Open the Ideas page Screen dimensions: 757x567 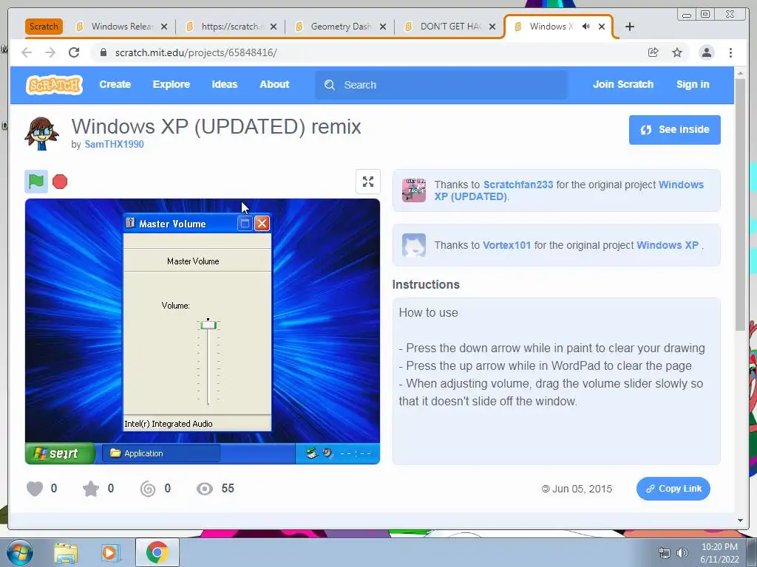coord(225,84)
